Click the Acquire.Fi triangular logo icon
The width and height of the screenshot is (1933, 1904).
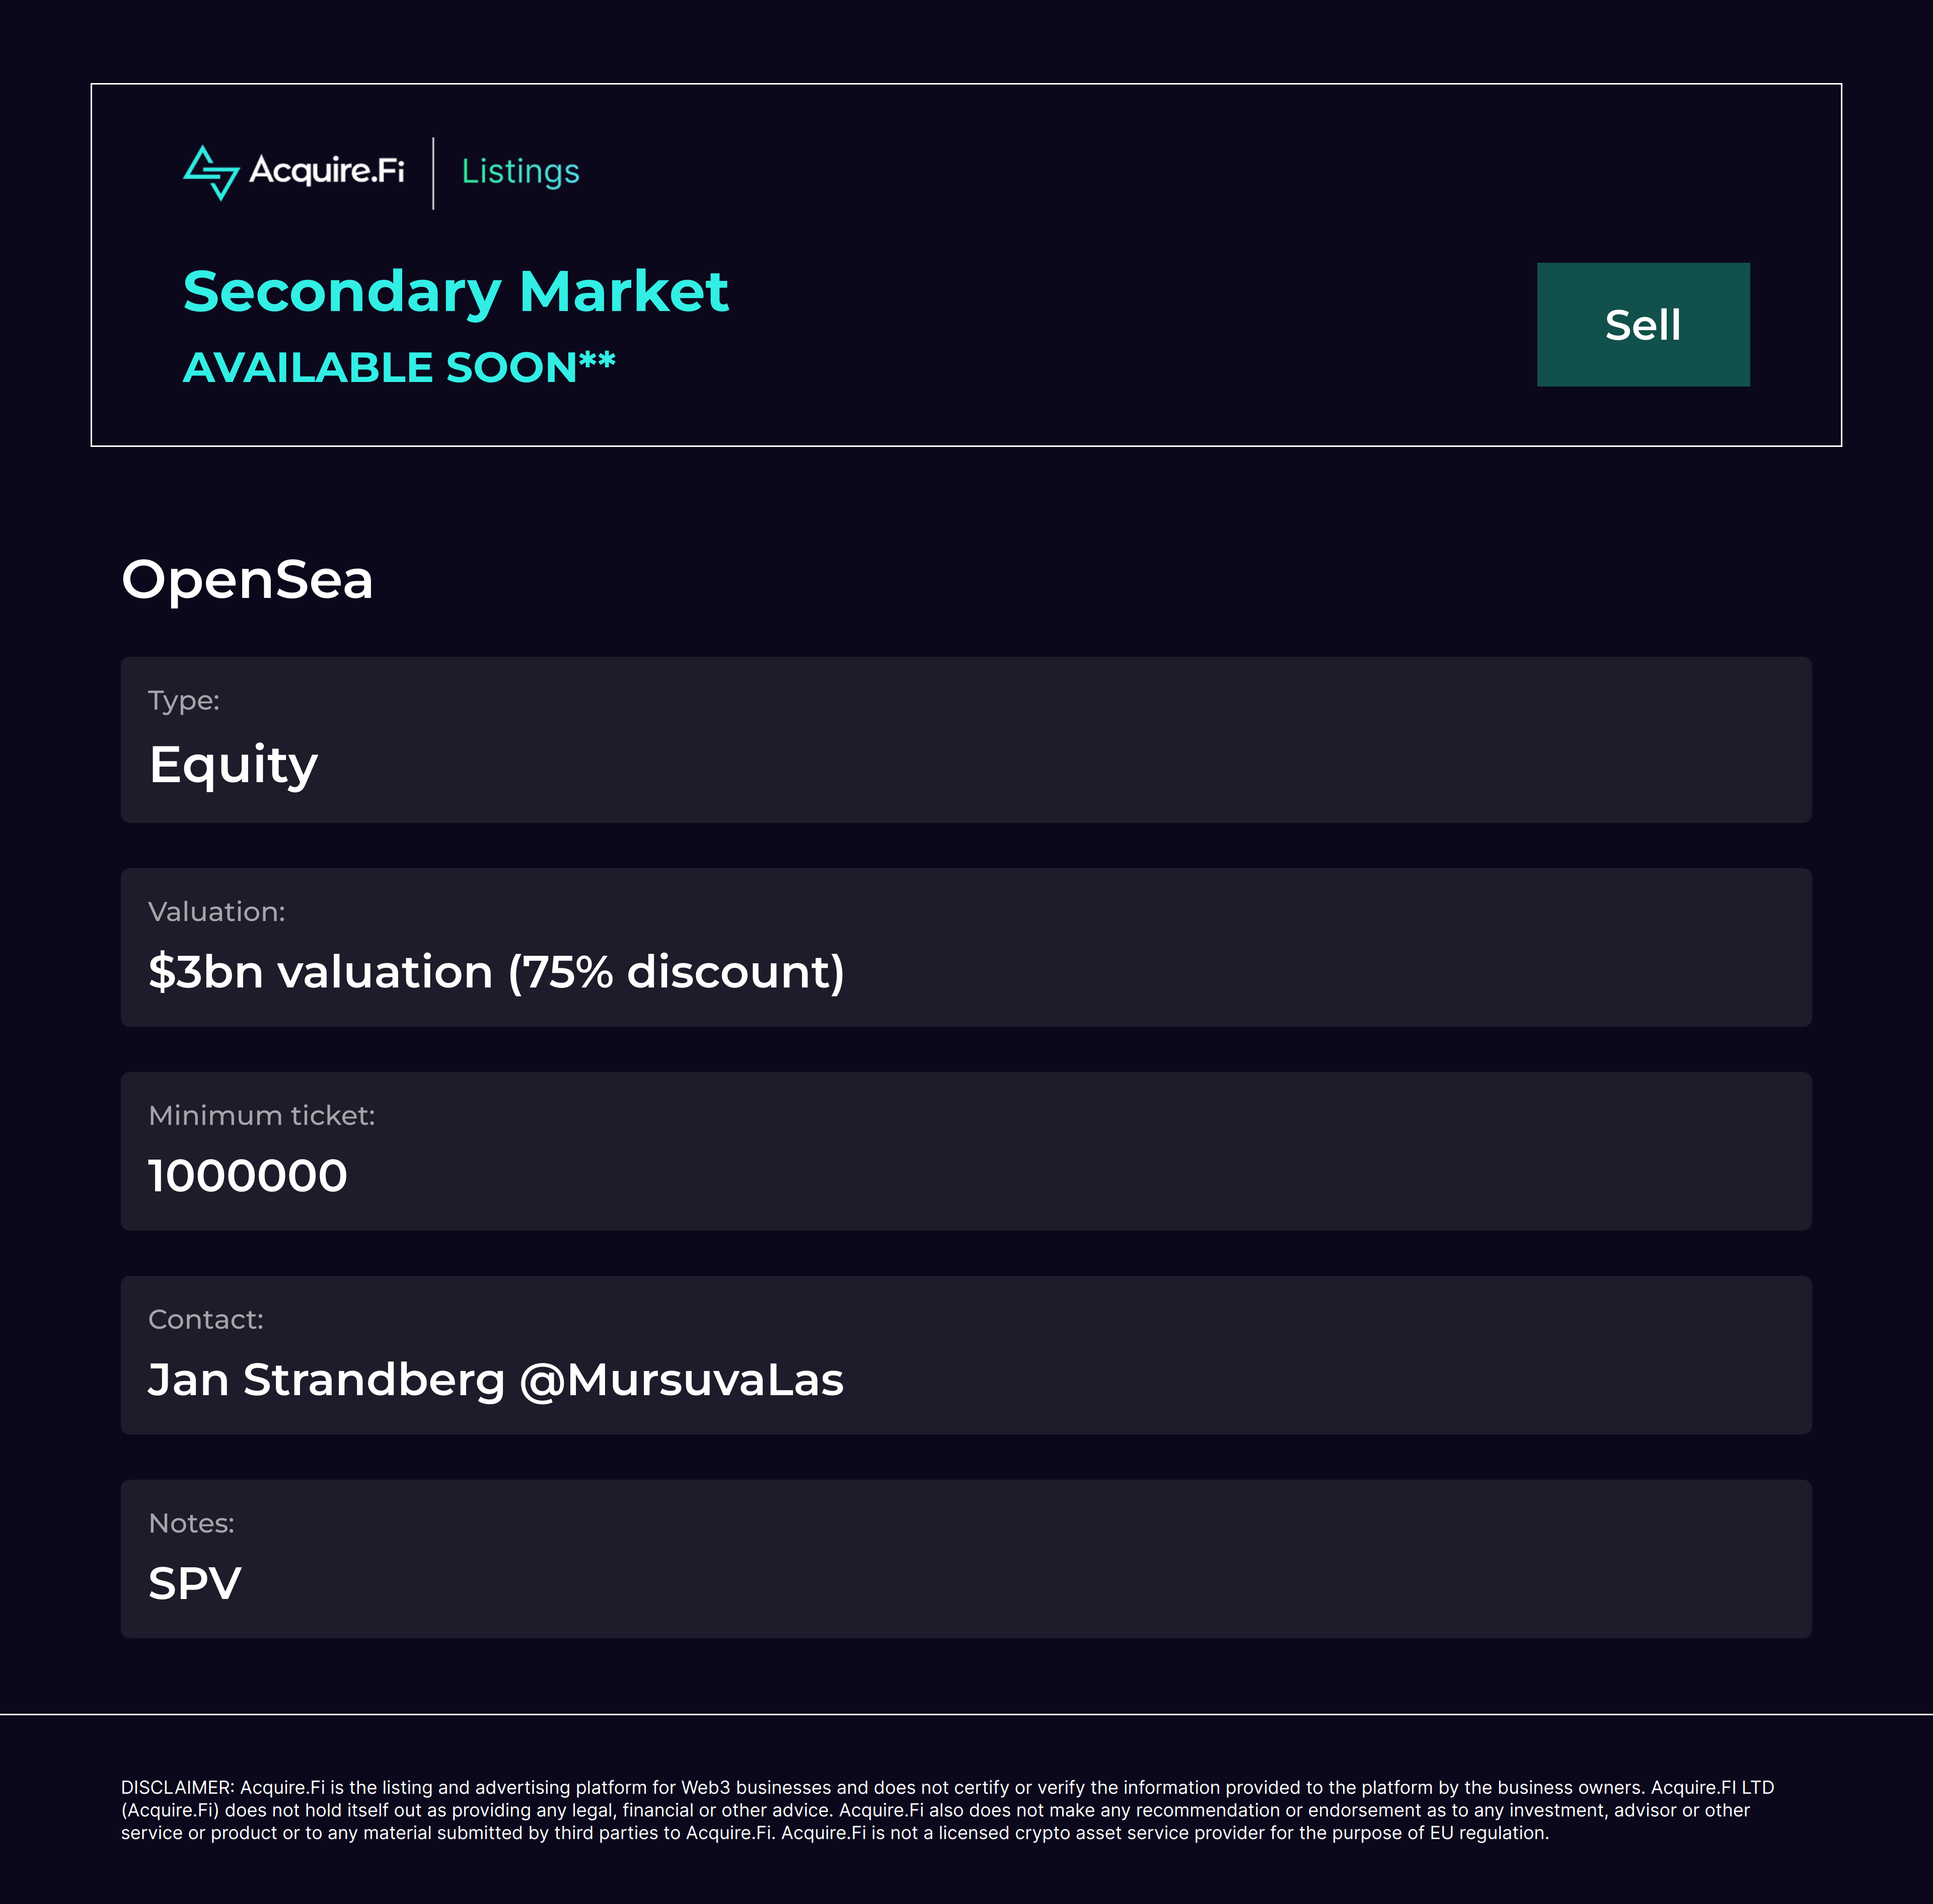click(x=211, y=172)
